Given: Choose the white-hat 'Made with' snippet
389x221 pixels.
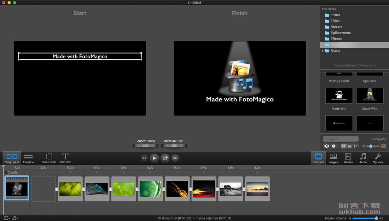Looking at the screenshot, I should click(339, 95).
